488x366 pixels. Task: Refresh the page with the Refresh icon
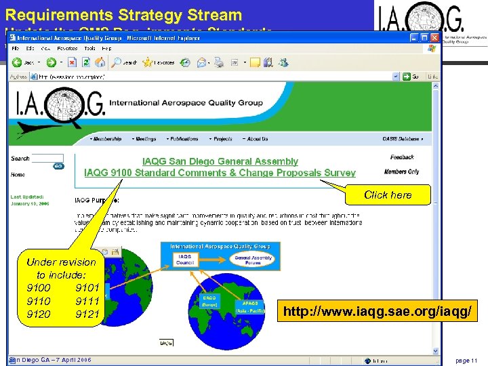point(86,62)
